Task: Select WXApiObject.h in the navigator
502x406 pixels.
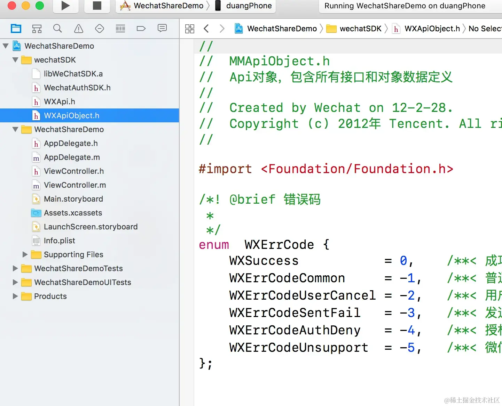Action: (x=89, y=115)
